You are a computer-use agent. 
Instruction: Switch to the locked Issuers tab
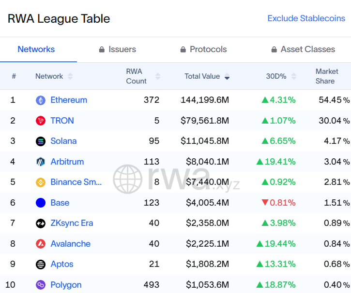[117, 49]
